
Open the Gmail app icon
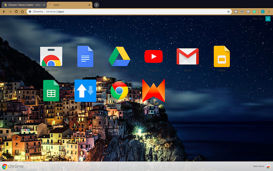[188, 56]
